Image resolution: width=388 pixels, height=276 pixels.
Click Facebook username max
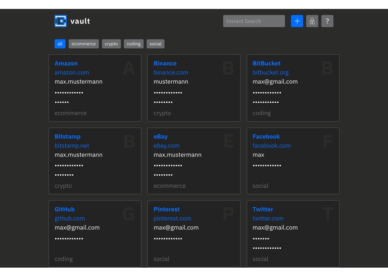(258, 155)
